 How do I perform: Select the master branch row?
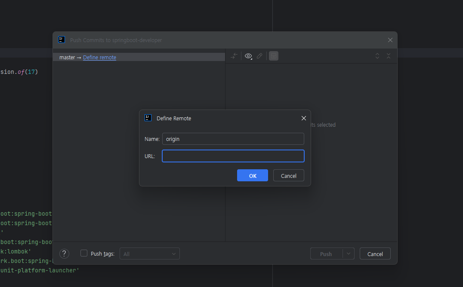139,57
